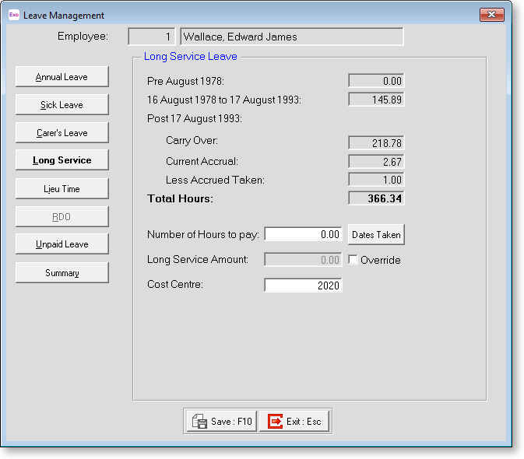The image size is (524, 459).
Task: Click the Total Hours value 366.34
Action: pos(376,198)
